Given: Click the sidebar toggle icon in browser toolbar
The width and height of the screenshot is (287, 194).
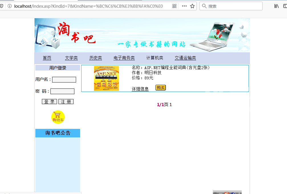Looking at the screenshot, I should [285, 6].
